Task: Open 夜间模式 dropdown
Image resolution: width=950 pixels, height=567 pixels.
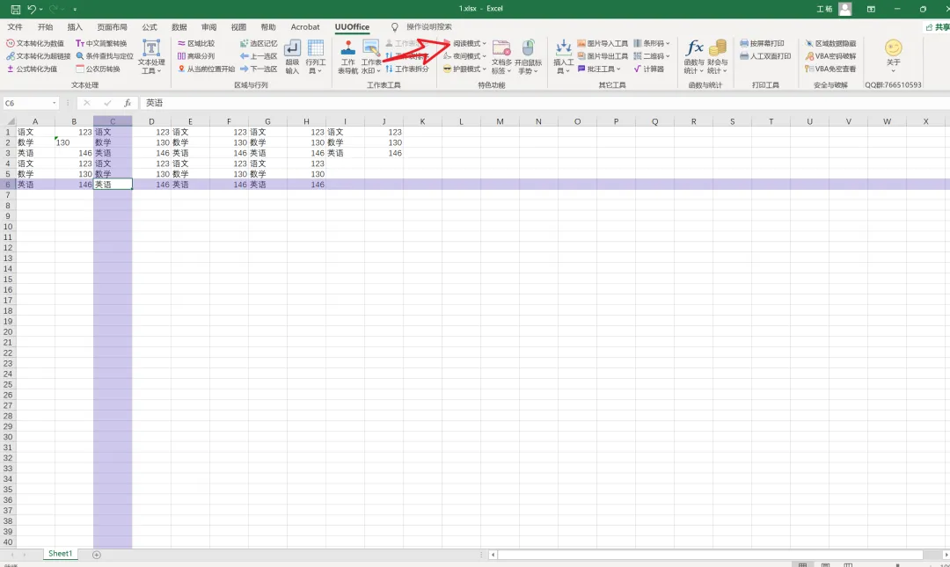Action: click(x=464, y=56)
